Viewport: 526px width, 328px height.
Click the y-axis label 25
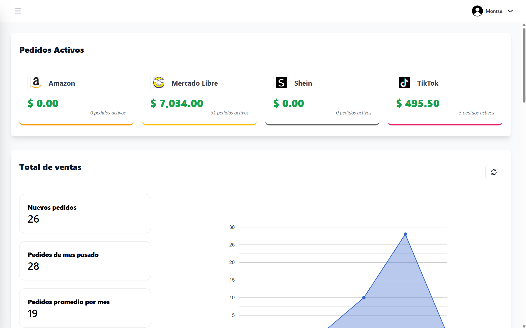232,245
